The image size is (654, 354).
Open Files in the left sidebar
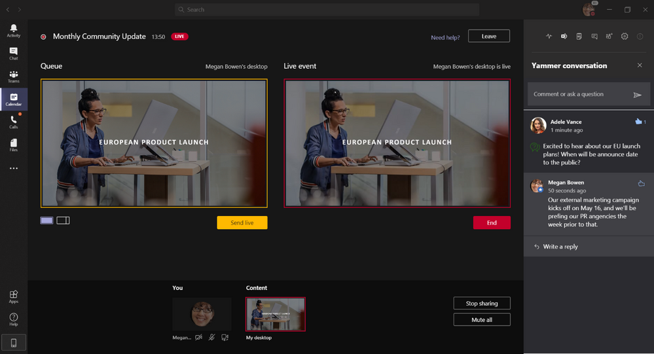coord(13,145)
